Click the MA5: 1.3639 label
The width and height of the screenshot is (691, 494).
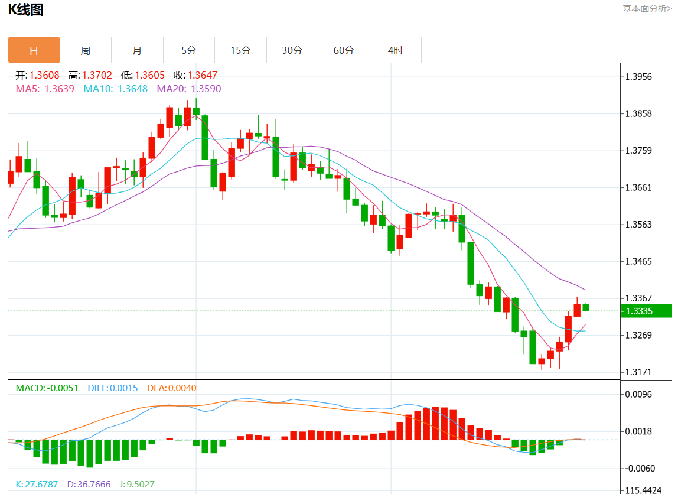click(45, 89)
